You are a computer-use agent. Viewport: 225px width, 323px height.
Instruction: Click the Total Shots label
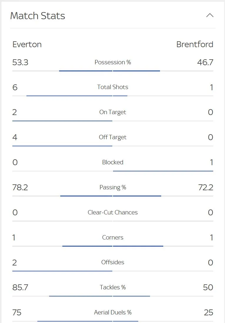[x=113, y=87]
